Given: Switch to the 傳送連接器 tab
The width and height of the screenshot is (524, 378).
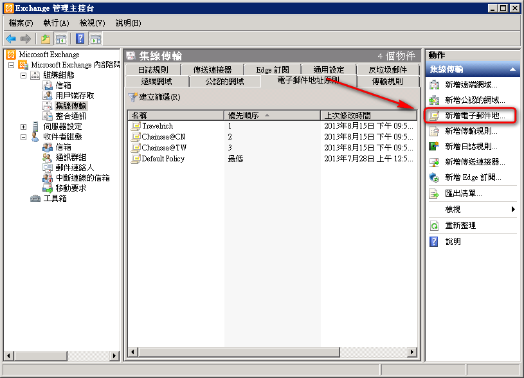Looking at the screenshot, I should (x=213, y=70).
